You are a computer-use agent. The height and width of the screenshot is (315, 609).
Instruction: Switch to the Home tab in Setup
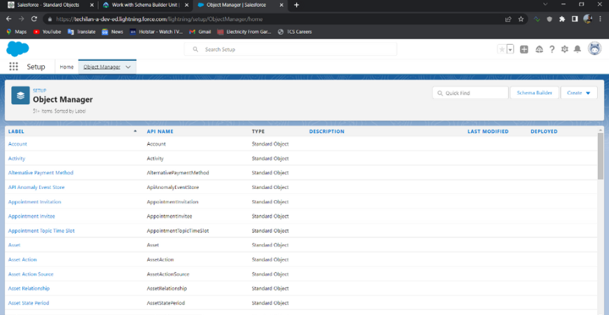[x=66, y=67]
